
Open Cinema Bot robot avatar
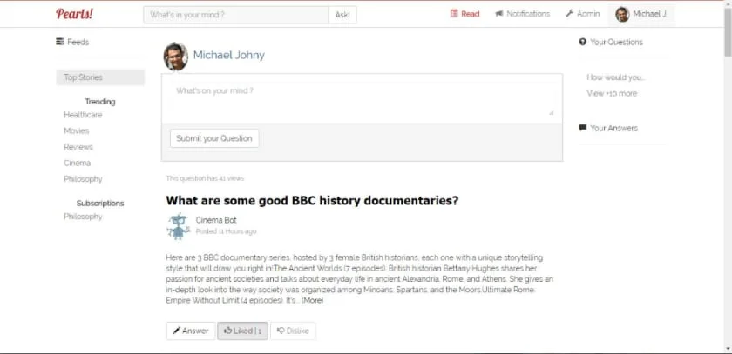point(178,226)
